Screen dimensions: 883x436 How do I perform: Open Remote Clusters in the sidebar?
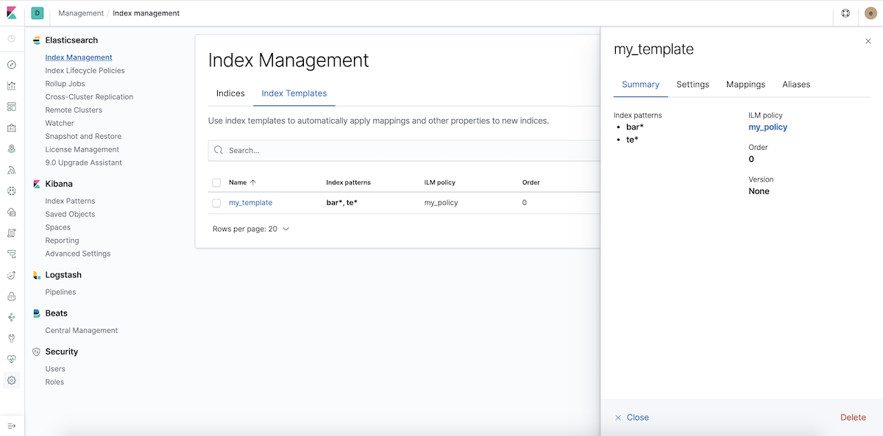[74, 110]
